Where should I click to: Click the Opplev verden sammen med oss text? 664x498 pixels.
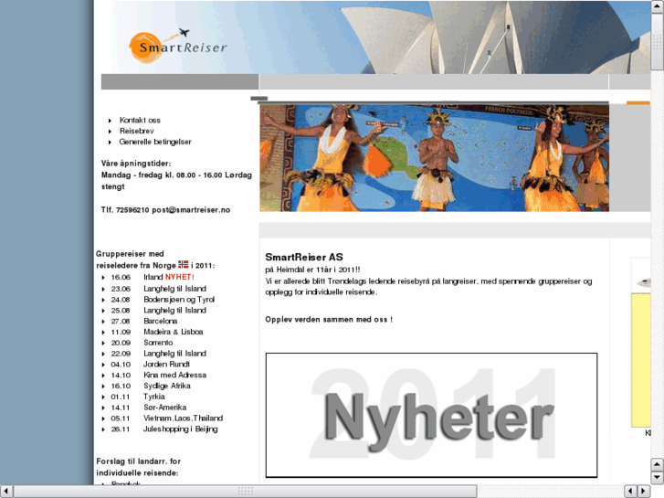coord(329,320)
